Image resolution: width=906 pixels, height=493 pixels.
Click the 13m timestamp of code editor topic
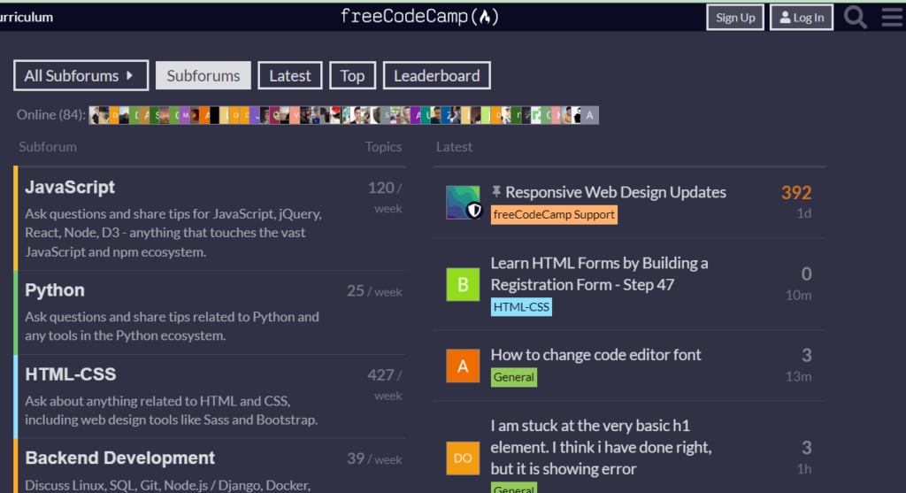pos(799,377)
